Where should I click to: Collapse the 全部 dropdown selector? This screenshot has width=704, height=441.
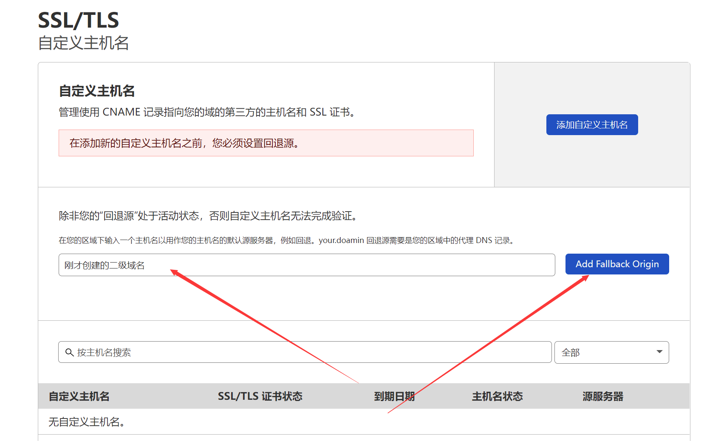(611, 352)
